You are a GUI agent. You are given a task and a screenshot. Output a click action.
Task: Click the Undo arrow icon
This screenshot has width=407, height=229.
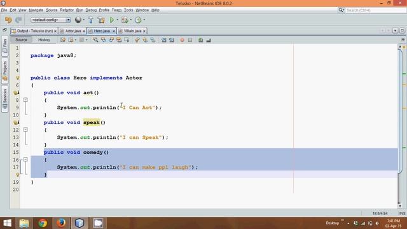click(8, 20)
